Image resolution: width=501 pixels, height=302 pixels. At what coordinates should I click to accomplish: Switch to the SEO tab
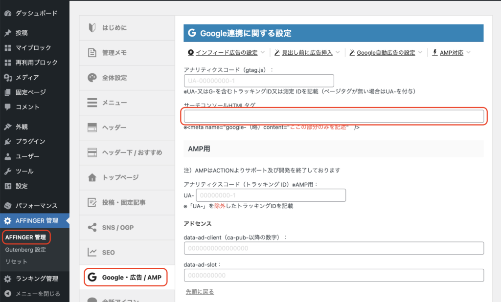point(127,252)
